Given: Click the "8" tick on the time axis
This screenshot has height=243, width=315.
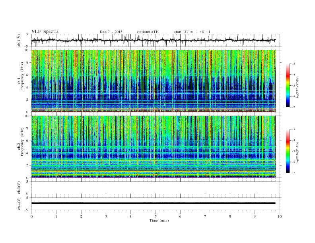Looking at the screenshot, I should point(230,216).
